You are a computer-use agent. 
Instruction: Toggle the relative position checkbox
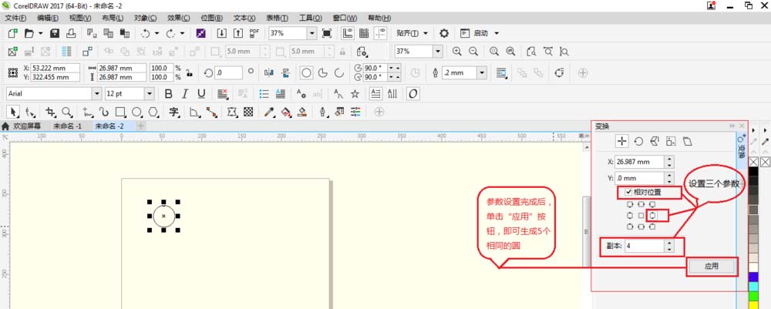[x=629, y=192]
